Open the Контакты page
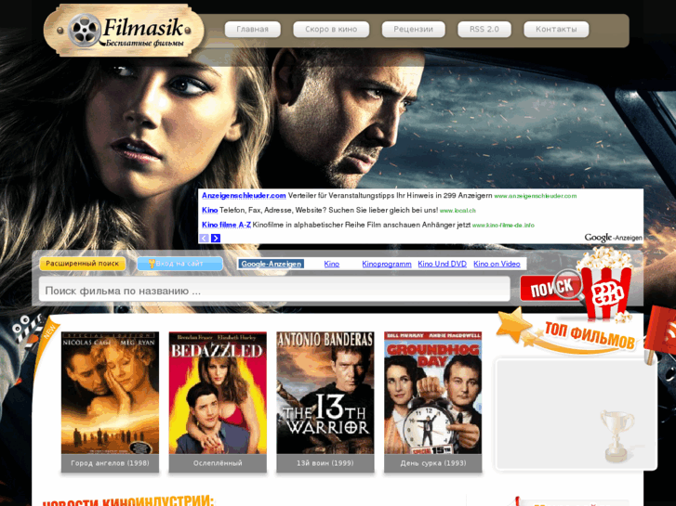 (x=556, y=30)
